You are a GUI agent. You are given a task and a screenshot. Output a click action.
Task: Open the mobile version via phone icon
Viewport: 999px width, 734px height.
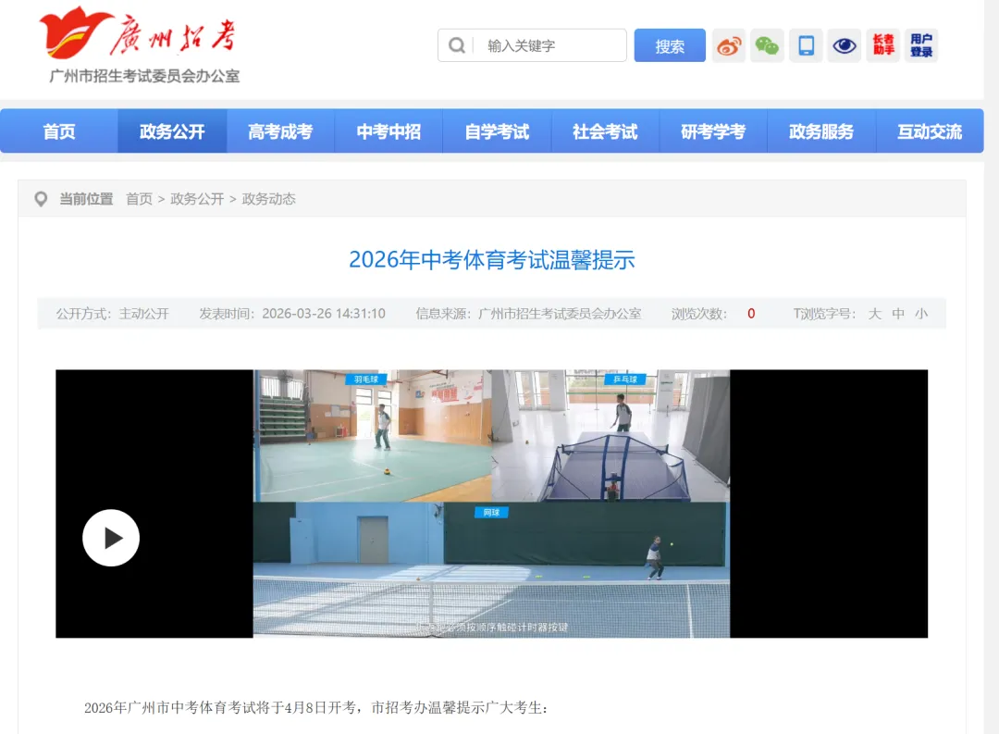pos(805,45)
